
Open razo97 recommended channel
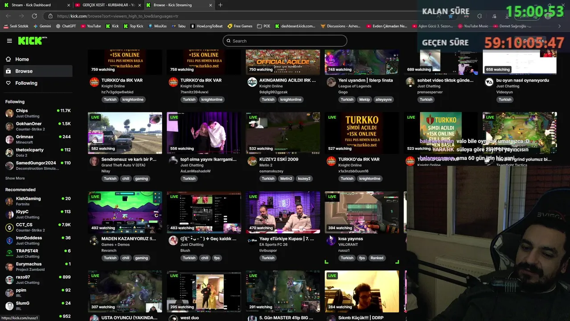point(38,280)
